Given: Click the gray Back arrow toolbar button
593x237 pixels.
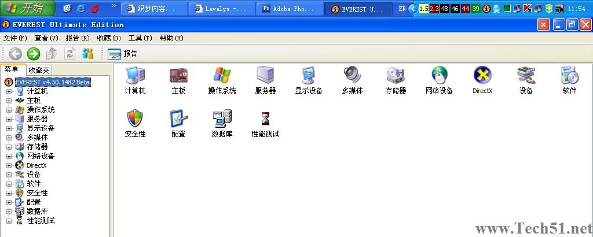Looking at the screenshot, I should 15,54.
